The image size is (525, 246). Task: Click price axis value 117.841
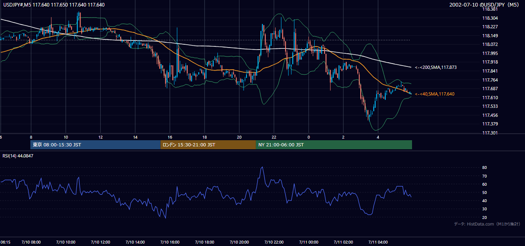point(490,71)
